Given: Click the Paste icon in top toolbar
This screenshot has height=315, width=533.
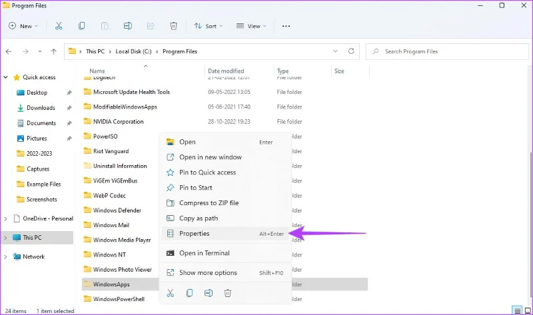Looking at the screenshot, I should 105,26.
